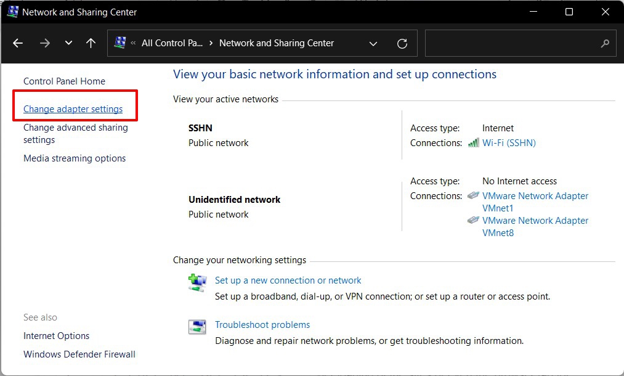Click the Forward navigation arrow
This screenshot has width=624, height=376.
click(44, 43)
